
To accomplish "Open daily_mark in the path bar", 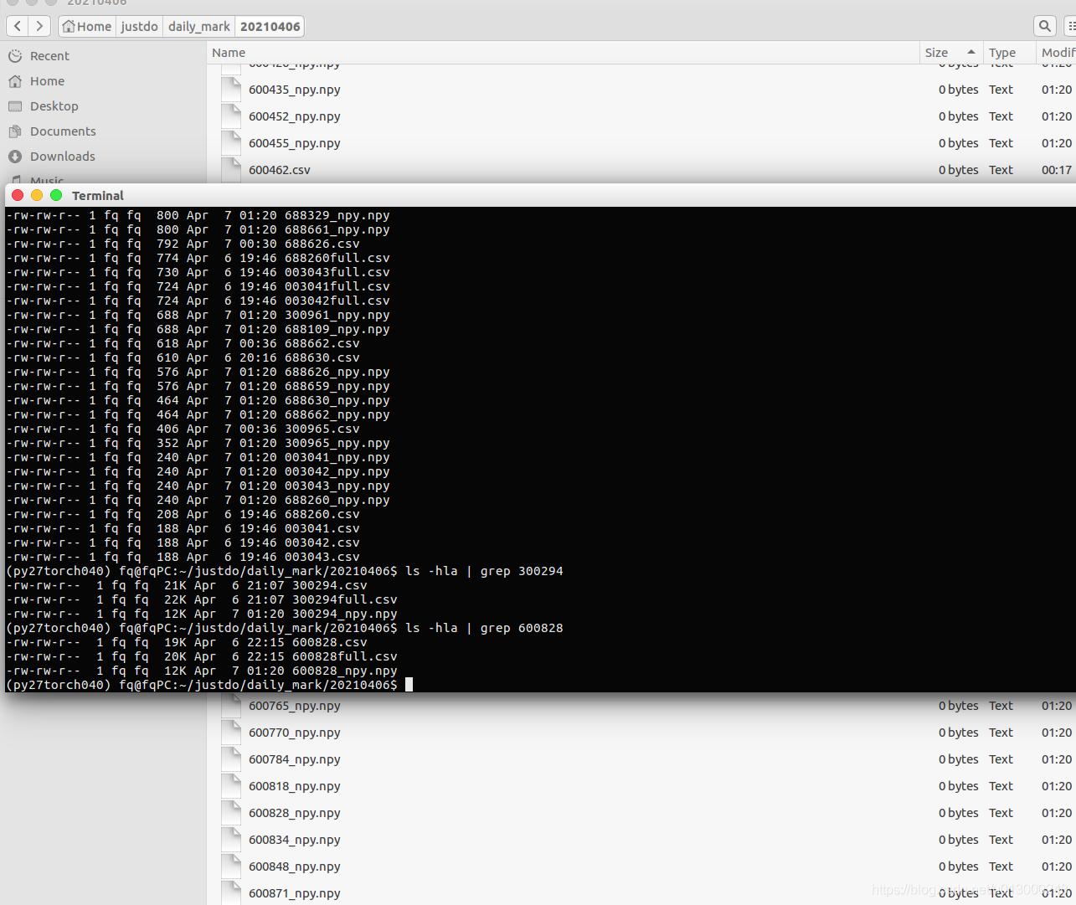I will (199, 26).
